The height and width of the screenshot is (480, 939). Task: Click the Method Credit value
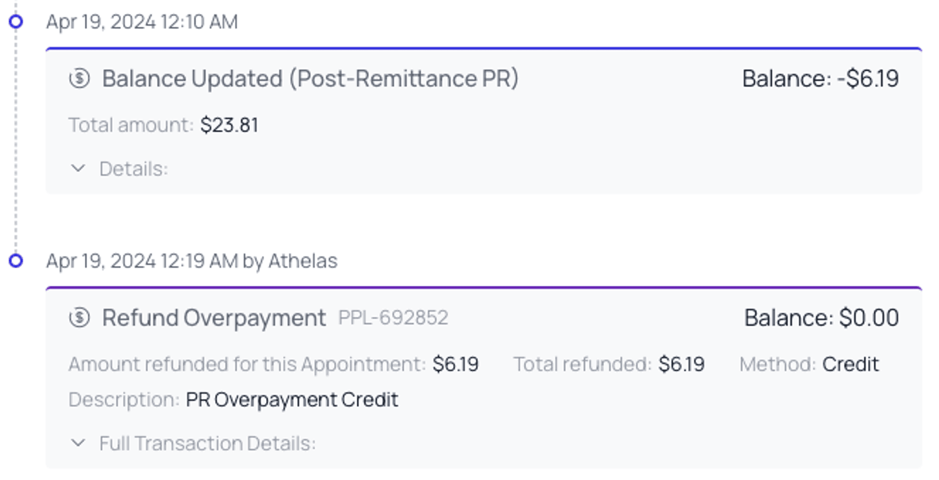[x=850, y=364]
